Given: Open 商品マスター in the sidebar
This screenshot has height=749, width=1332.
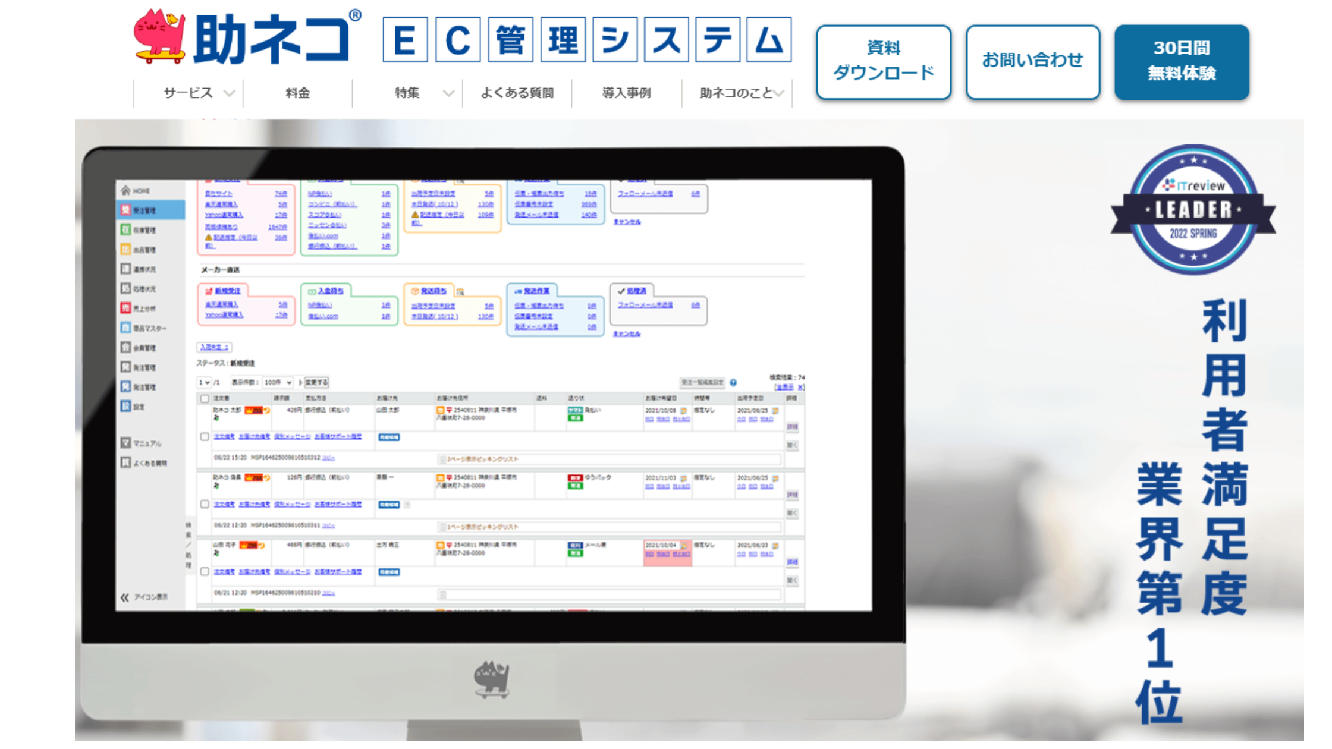Looking at the screenshot, I should (x=143, y=328).
